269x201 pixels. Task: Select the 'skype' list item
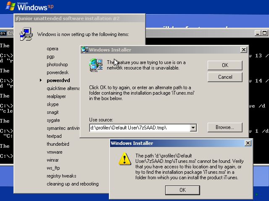[x=53, y=104]
